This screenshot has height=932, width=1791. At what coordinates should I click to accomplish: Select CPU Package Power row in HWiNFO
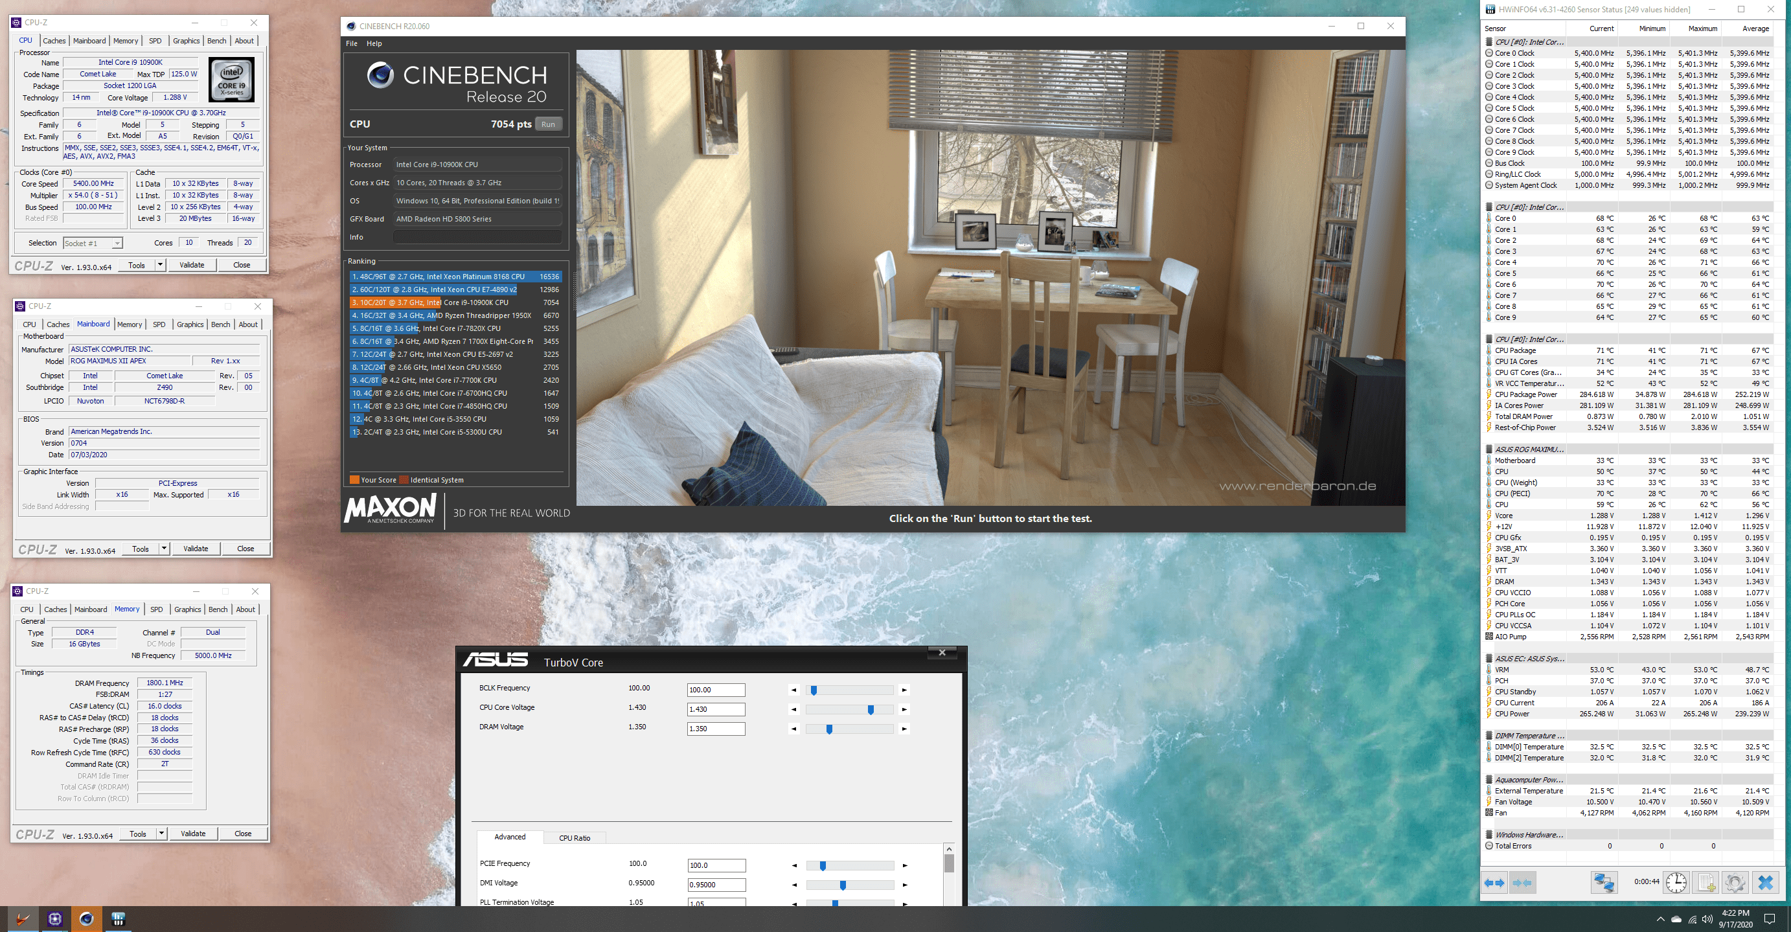[x=1627, y=395]
